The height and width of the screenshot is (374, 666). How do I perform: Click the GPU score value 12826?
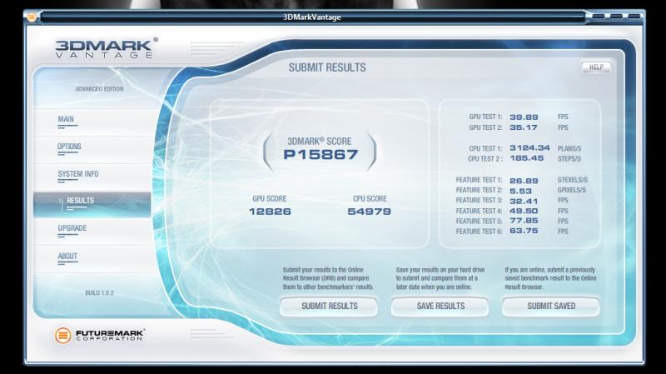point(270,212)
